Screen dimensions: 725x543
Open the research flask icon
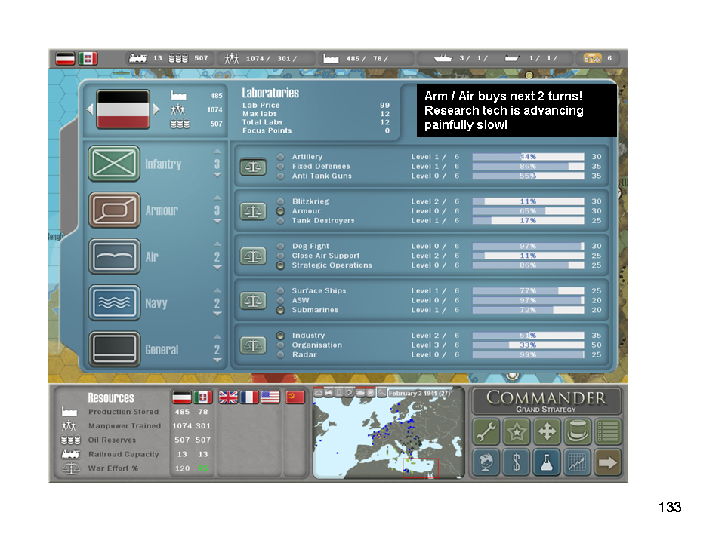[x=547, y=462]
